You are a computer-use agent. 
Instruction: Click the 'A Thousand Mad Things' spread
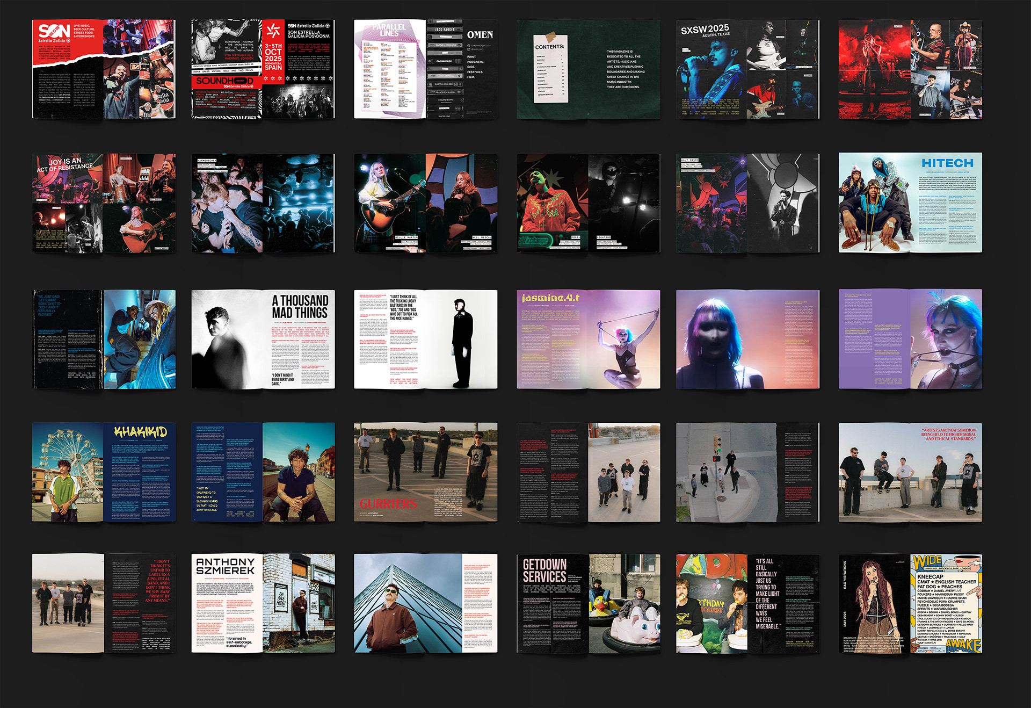pos(263,339)
